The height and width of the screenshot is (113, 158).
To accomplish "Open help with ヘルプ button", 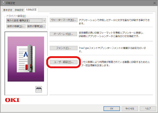I will [148, 109].
